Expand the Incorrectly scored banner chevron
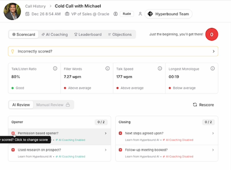The image size is (231, 170). pyautogui.click(x=213, y=51)
